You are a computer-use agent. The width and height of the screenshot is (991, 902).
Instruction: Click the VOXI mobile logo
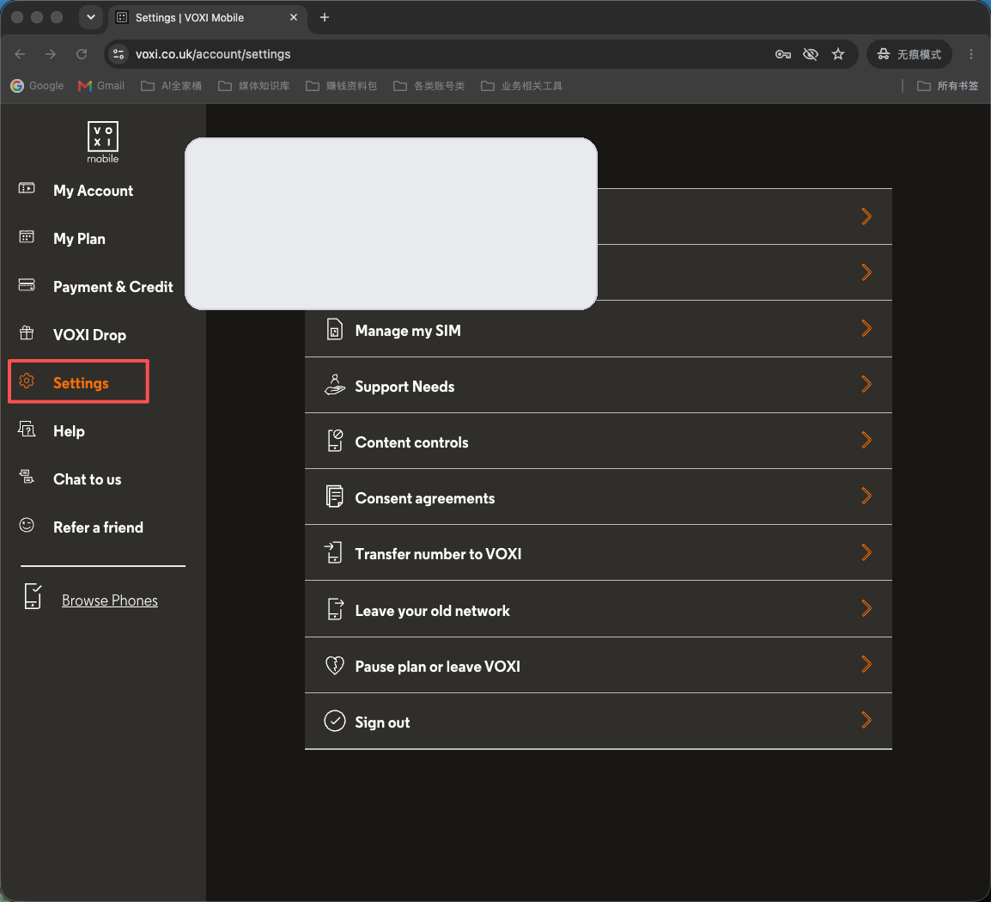point(102,143)
